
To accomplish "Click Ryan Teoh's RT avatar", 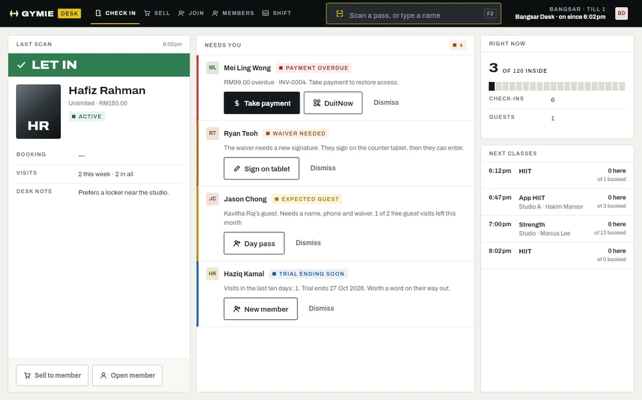I will tap(213, 134).
